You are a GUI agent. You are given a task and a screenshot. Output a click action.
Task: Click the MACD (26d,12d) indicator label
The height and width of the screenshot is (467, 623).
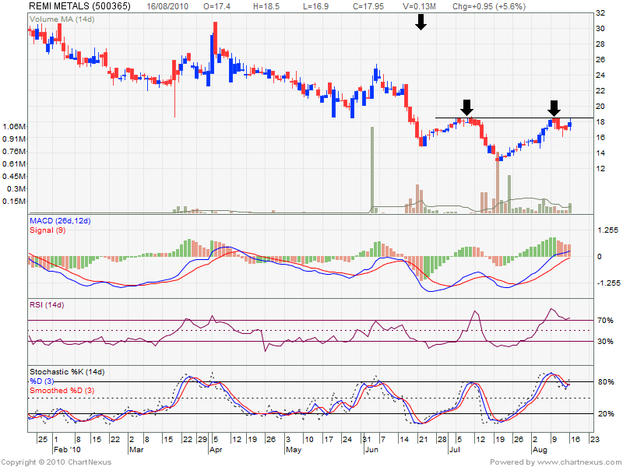pos(60,222)
